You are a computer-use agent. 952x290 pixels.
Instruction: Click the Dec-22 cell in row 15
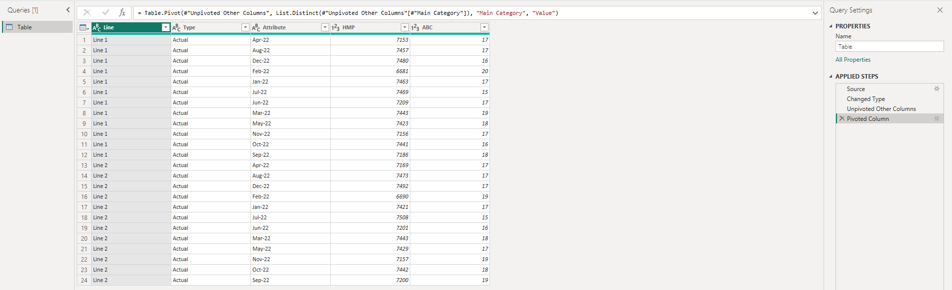291,186
